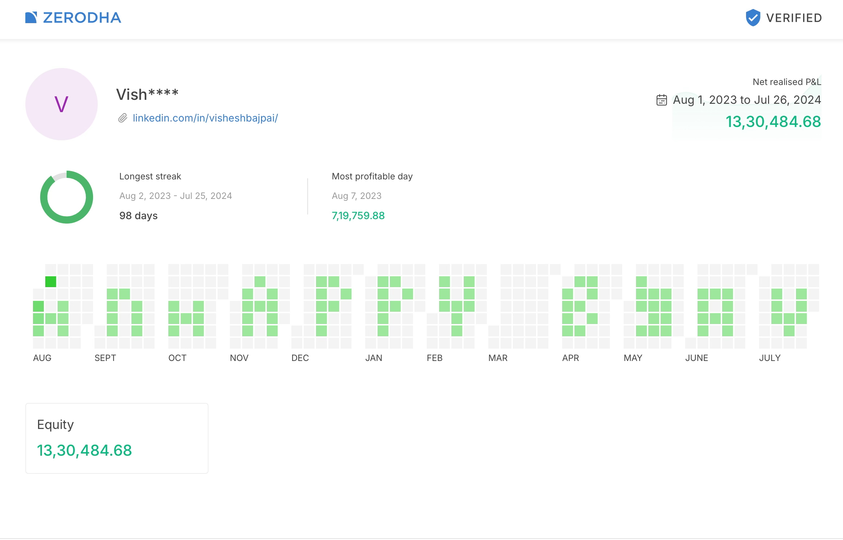Click the AUG month label
Image resolution: width=843 pixels, height=540 pixels.
point(42,358)
